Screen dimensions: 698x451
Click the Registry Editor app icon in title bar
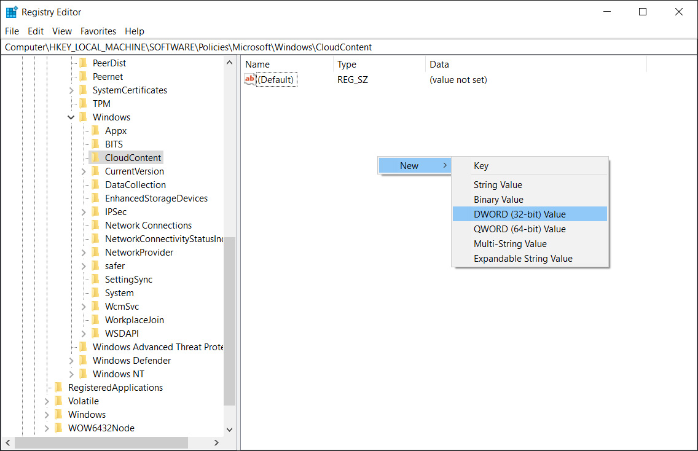click(12, 12)
